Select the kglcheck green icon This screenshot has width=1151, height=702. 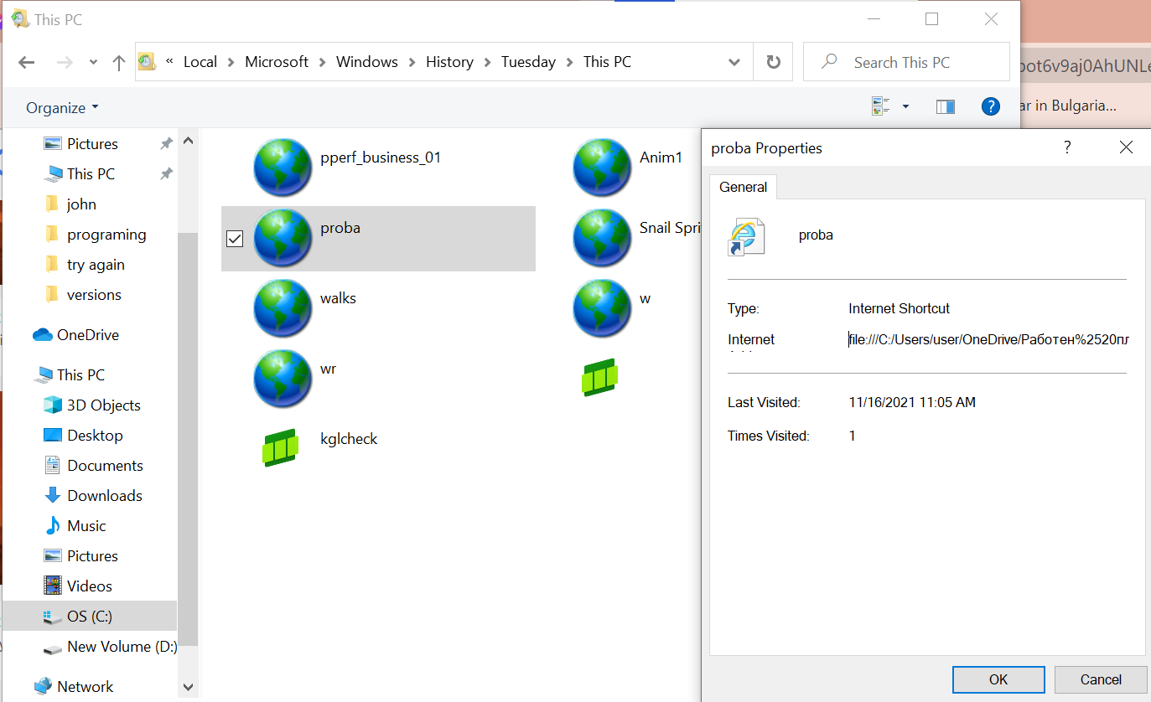281,446
